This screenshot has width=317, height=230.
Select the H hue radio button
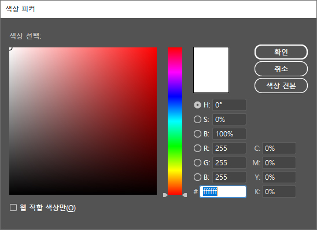point(197,105)
